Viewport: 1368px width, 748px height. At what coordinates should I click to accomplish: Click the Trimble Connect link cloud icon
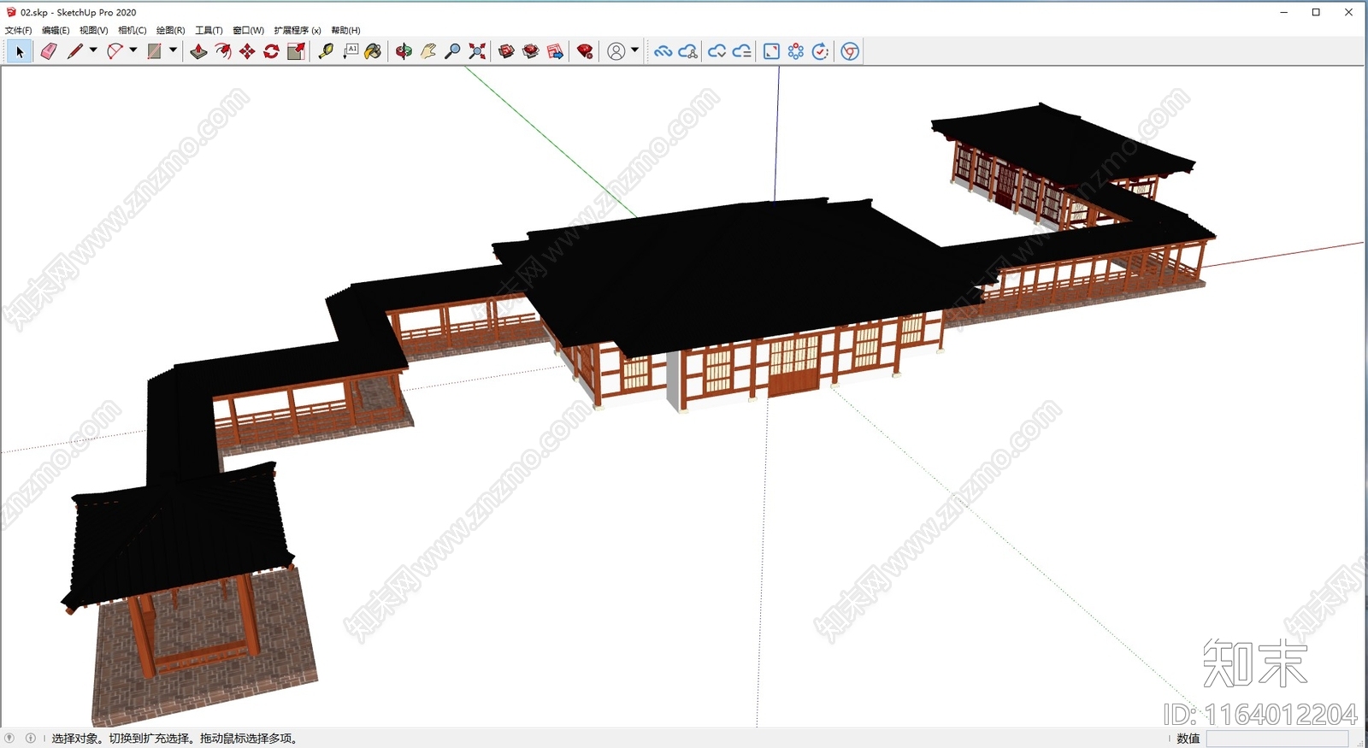point(663,51)
